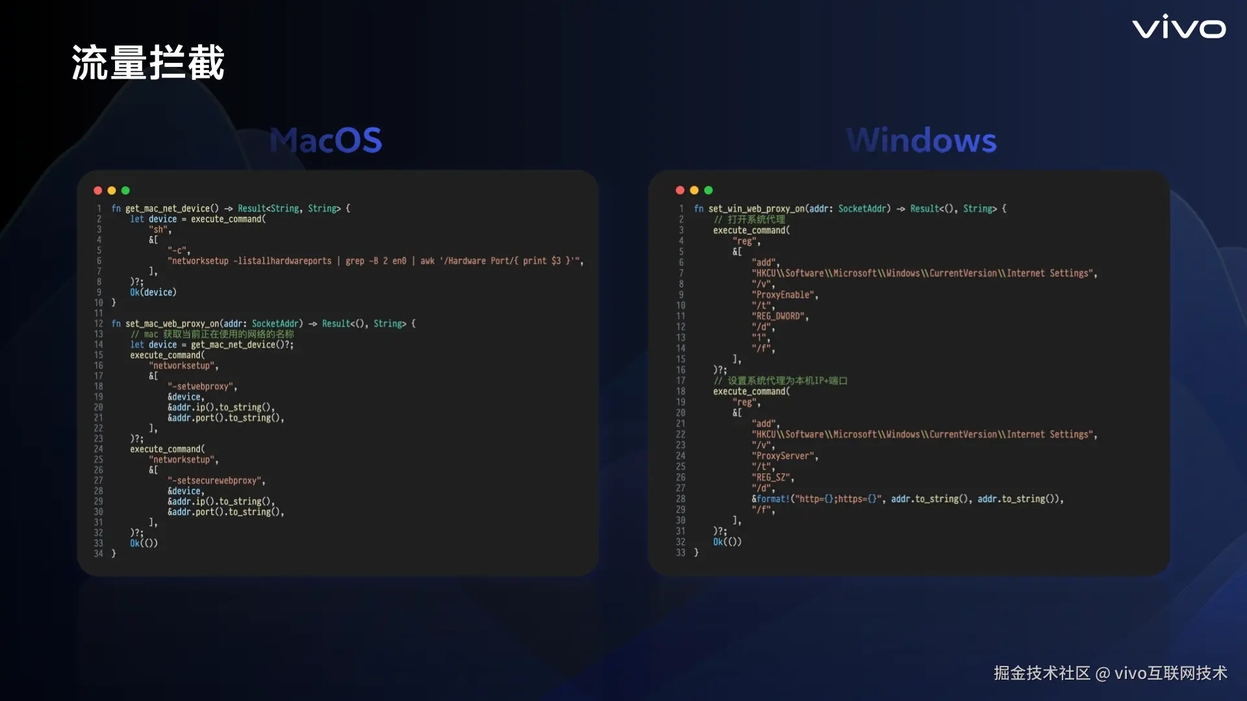Click red dot on MacOS code window
The width and height of the screenshot is (1247, 701).
tap(98, 190)
